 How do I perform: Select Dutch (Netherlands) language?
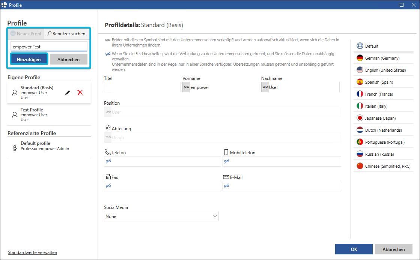point(384,130)
